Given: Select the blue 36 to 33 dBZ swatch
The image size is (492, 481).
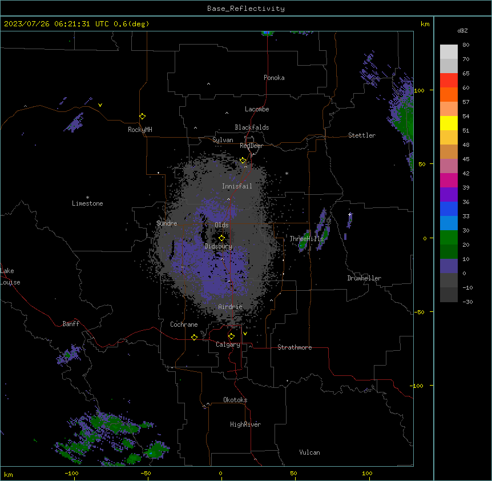Looking at the screenshot, I should coord(449,209).
